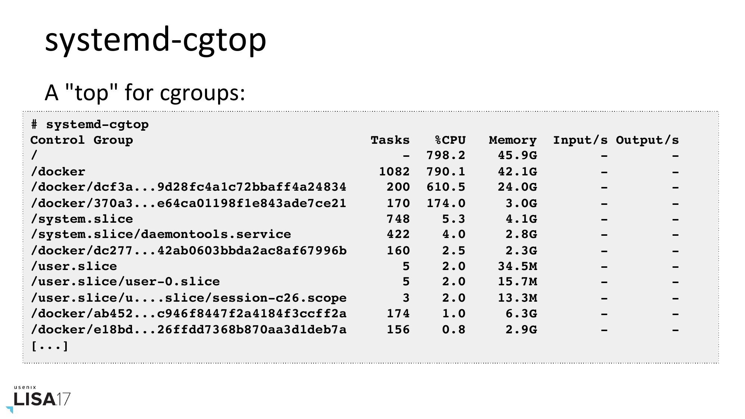Click the "systemd-cgtop" slide title
The height and width of the screenshot is (419, 745).
pos(155,40)
